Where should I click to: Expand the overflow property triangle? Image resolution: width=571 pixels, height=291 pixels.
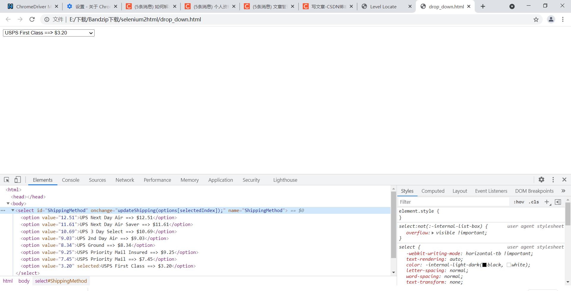point(433,233)
